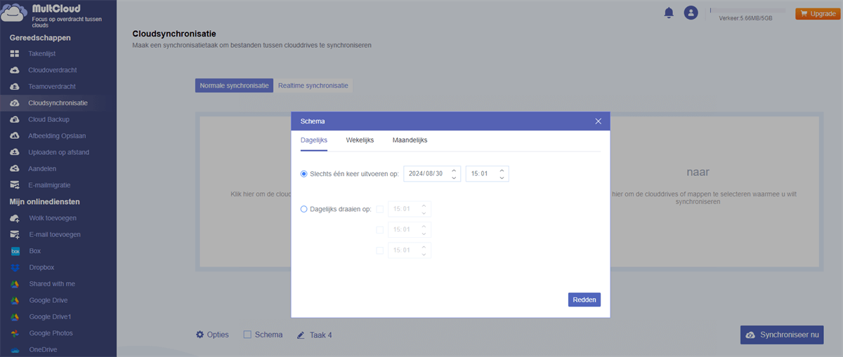Viewport: 843px width, 357px height.
Task: Click the Teamoverdracht cloud icon
Action: pos(15,86)
